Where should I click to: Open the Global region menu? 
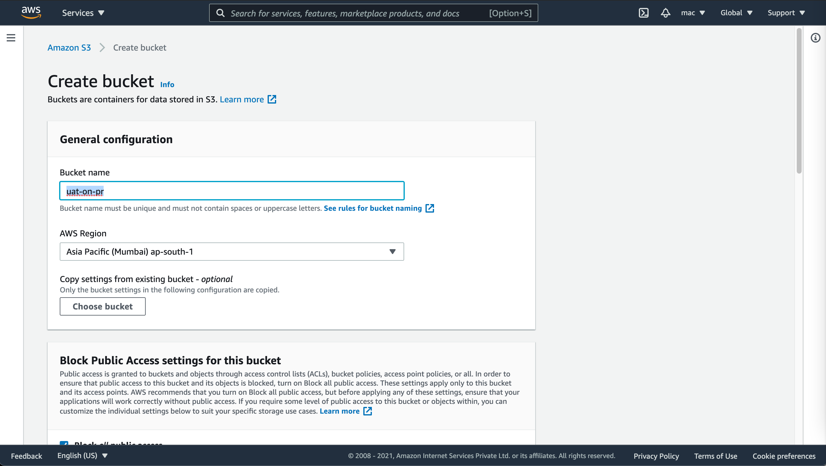736,13
